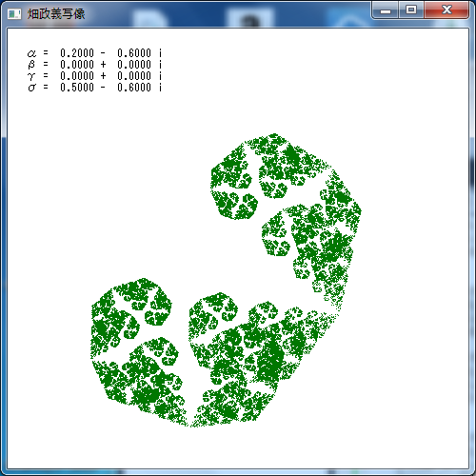This screenshot has width=476, height=476.
Task: Select the α imaginary value 0.6000
Action: tap(134, 52)
